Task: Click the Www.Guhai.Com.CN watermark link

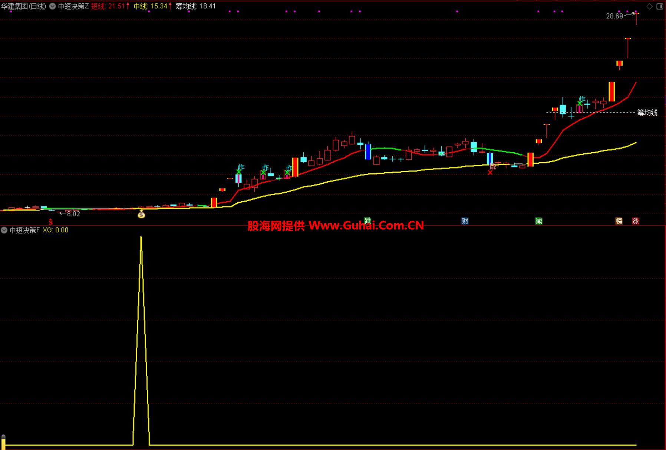Action: [x=366, y=225]
